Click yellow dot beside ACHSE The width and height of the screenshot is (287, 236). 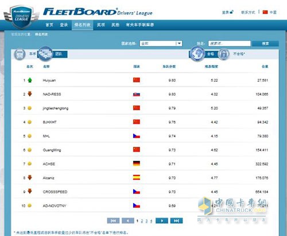(x=29, y=163)
